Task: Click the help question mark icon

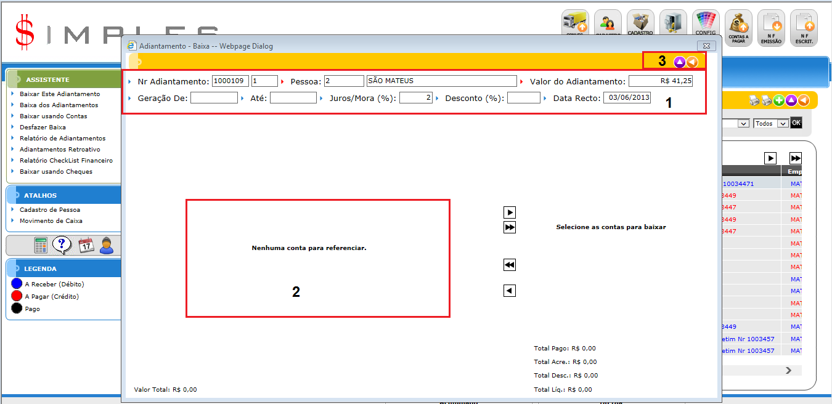Action: (62, 245)
